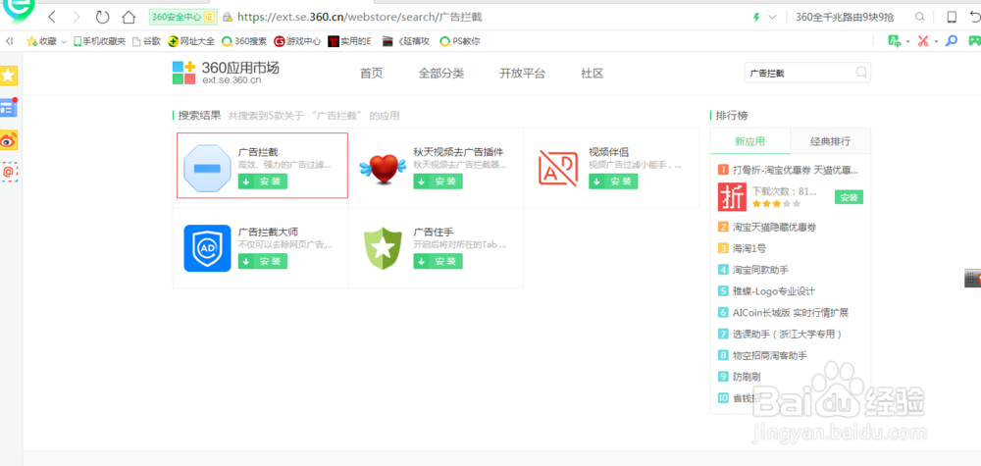
Task: Click the browser forward arrow
Action: coord(77,17)
